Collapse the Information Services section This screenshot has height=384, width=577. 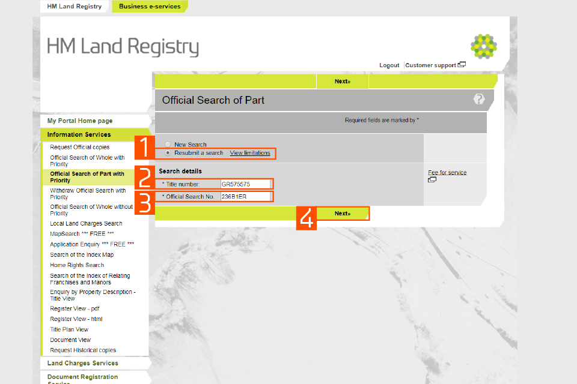click(x=79, y=135)
